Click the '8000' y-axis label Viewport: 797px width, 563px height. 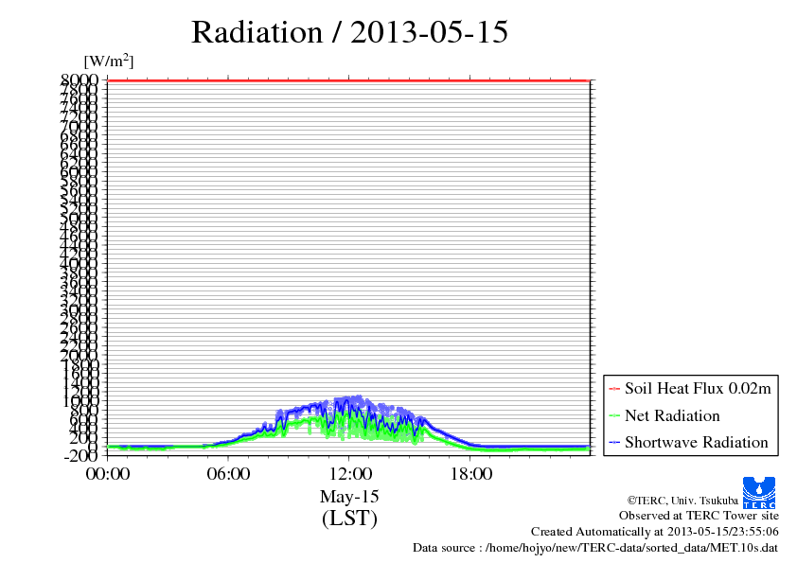80,79
